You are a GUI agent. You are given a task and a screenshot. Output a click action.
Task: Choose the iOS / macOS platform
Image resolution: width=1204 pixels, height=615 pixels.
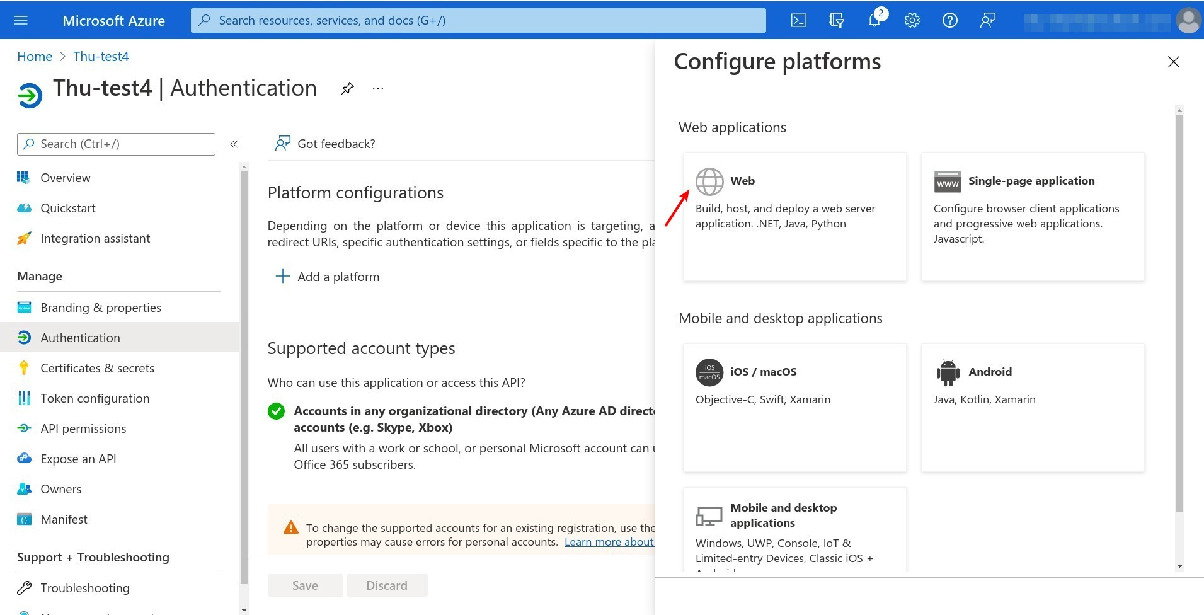coord(795,408)
